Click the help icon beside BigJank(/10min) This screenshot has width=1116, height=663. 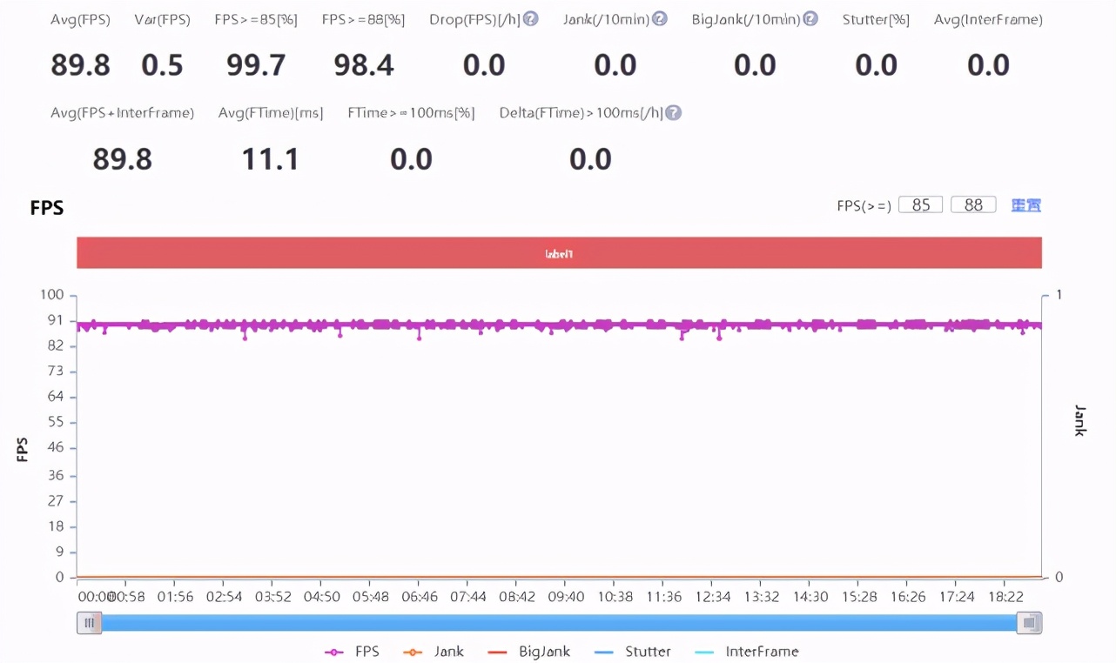coord(810,19)
